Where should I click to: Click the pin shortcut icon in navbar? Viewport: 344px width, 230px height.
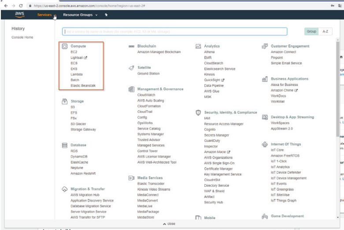click(106, 15)
